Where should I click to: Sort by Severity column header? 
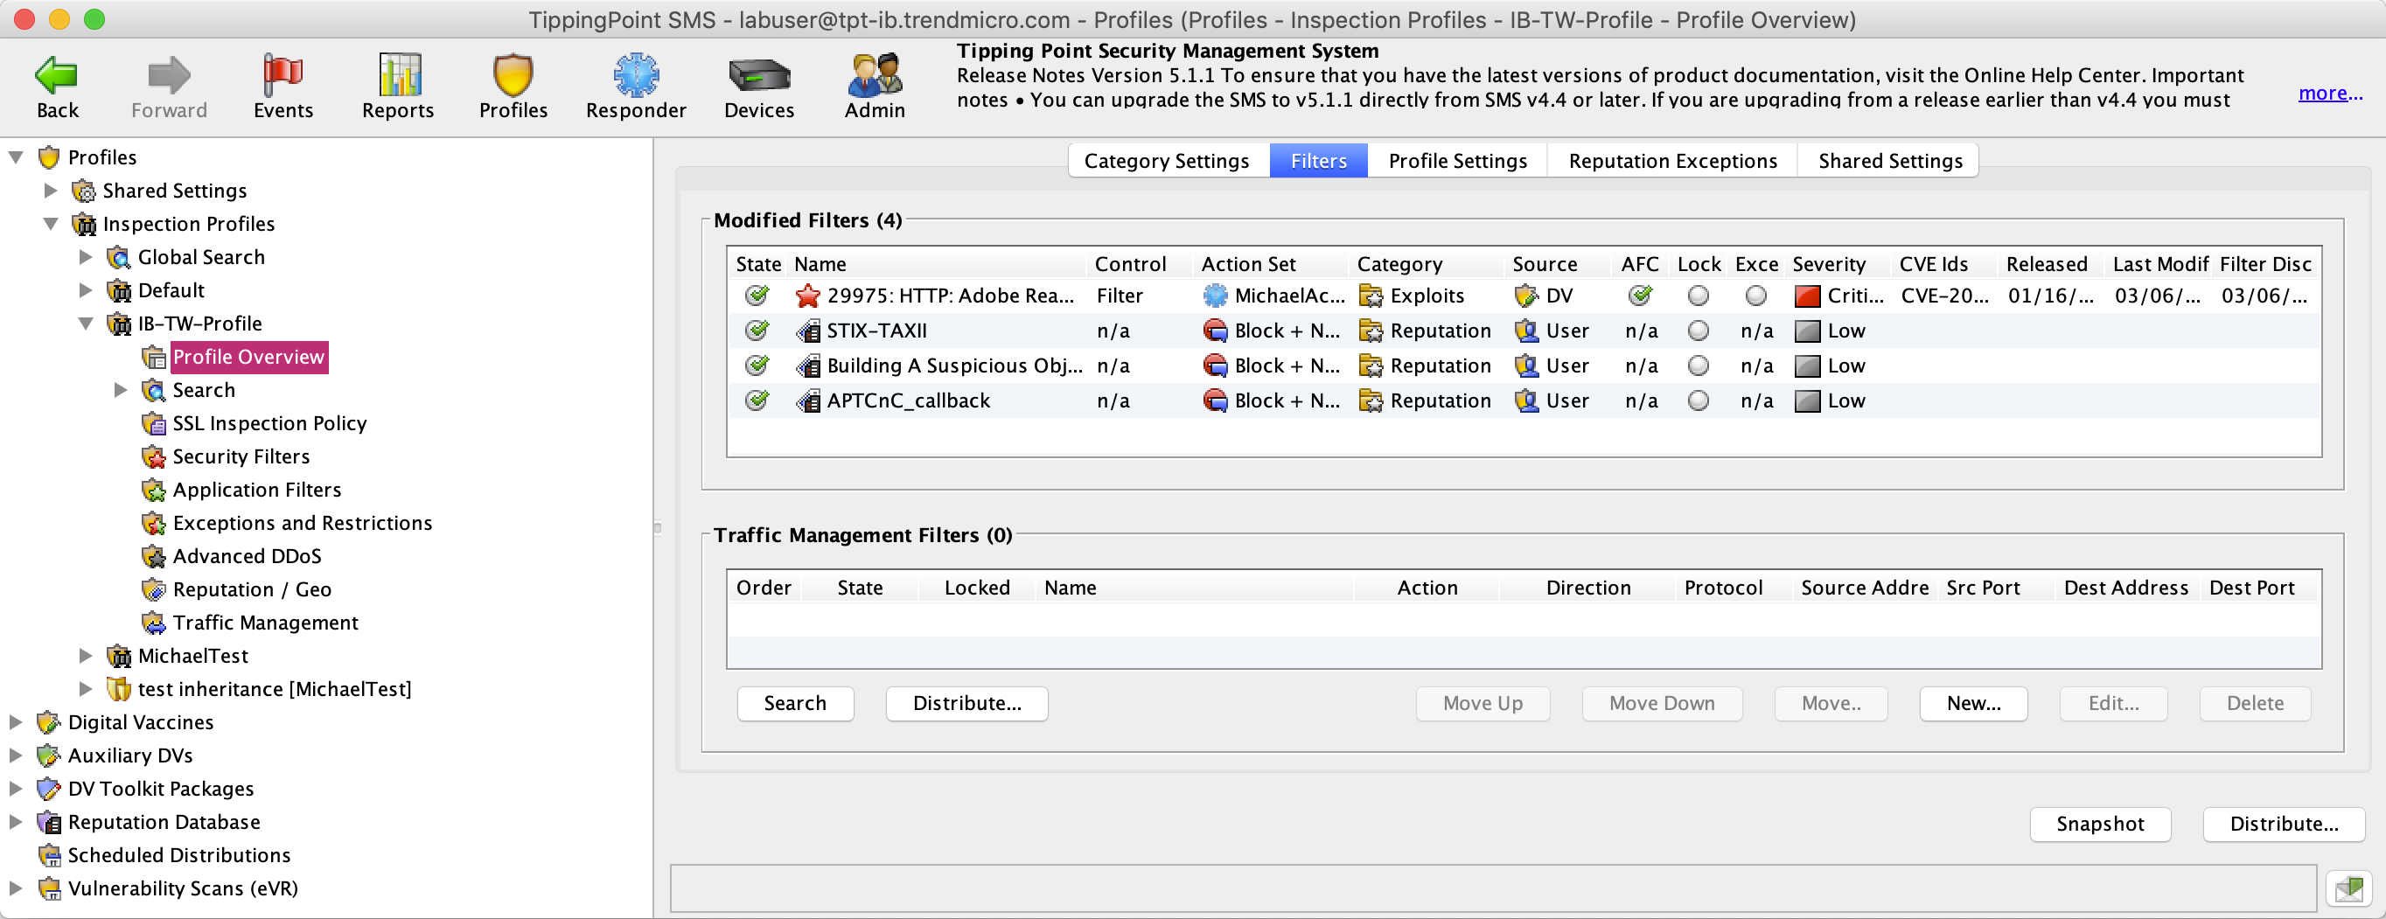1838,264
